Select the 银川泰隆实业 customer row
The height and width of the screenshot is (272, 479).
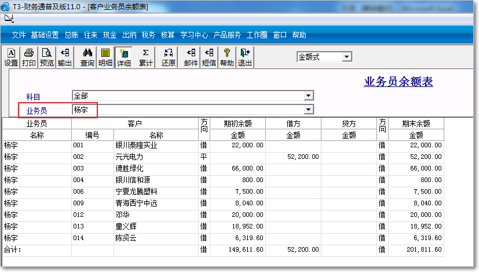[x=136, y=146]
